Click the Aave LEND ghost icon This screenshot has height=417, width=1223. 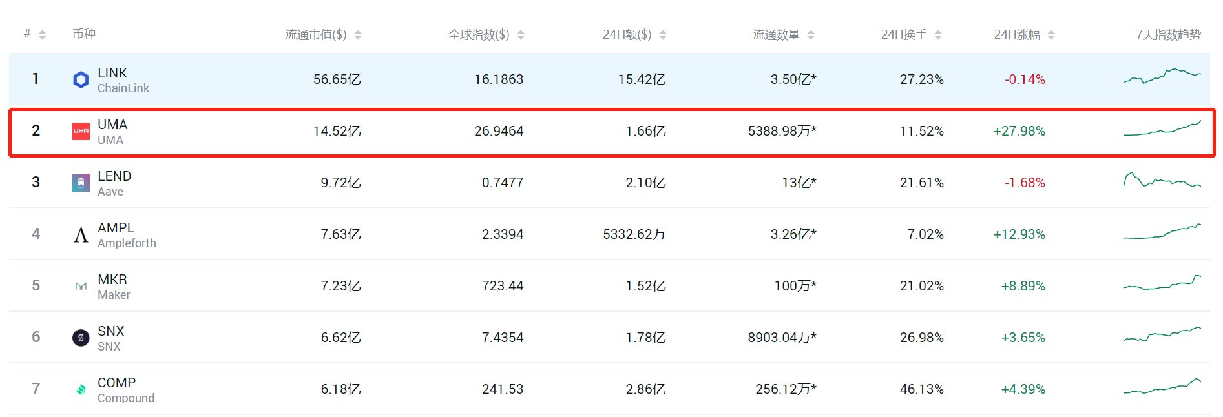[x=81, y=183]
